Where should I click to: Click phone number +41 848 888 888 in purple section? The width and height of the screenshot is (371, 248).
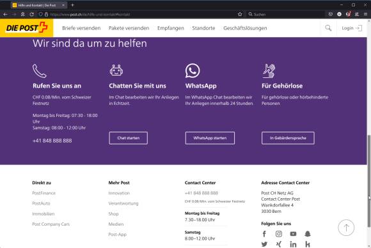(x=52, y=141)
